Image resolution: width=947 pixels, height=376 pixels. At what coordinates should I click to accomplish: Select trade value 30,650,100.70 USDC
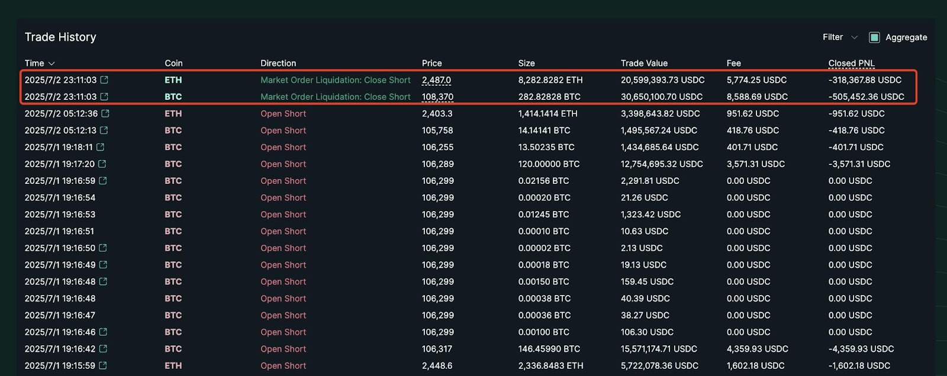[662, 96]
